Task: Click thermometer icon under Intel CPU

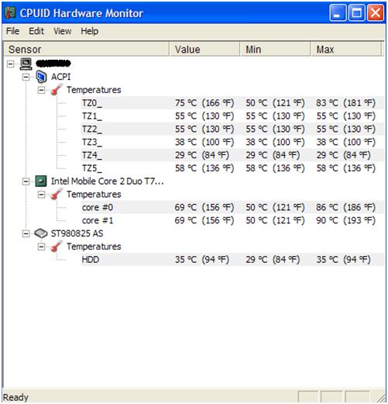Action: 57,194
